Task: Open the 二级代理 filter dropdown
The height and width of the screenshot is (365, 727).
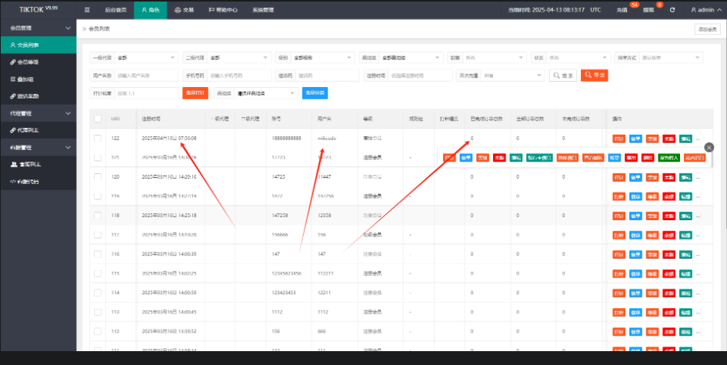Action: 238,58
